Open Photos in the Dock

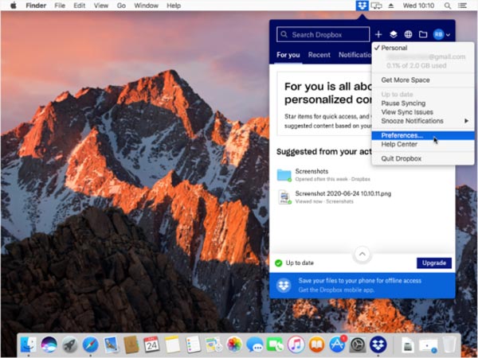(x=234, y=344)
